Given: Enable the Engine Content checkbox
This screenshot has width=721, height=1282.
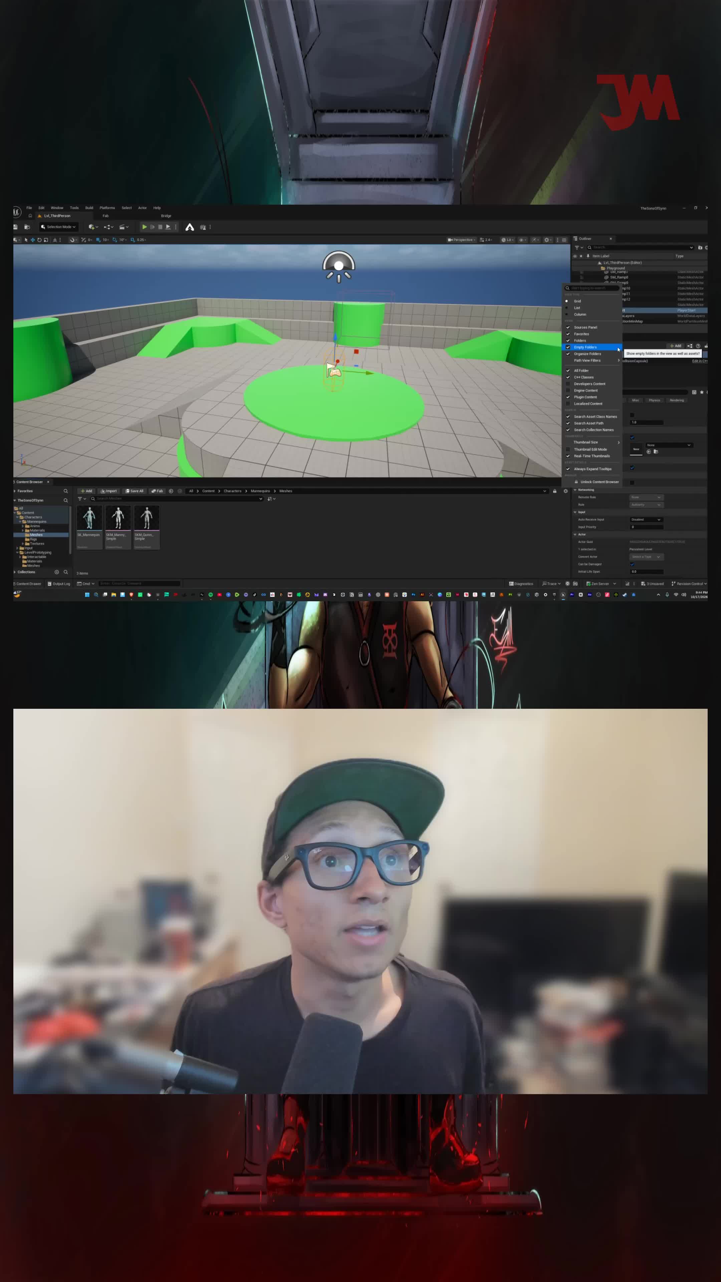Looking at the screenshot, I should pyautogui.click(x=568, y=391).
